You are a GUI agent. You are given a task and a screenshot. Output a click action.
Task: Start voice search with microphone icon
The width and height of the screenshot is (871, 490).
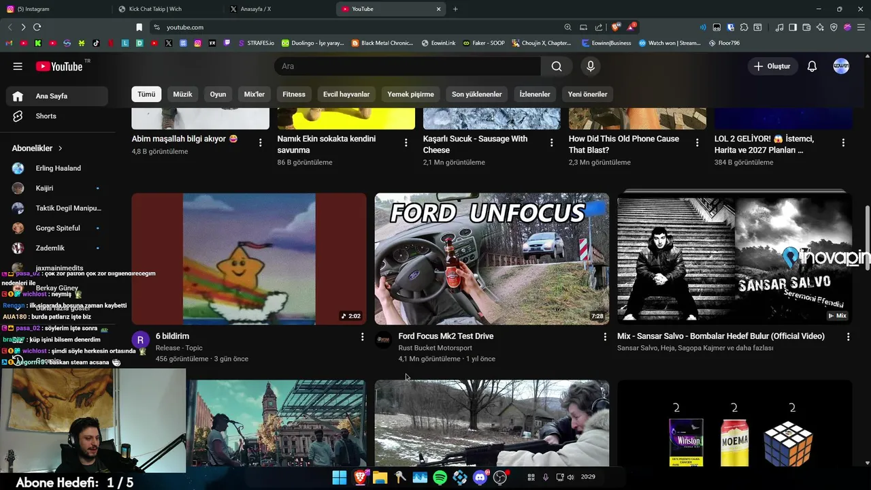point(591,66)
